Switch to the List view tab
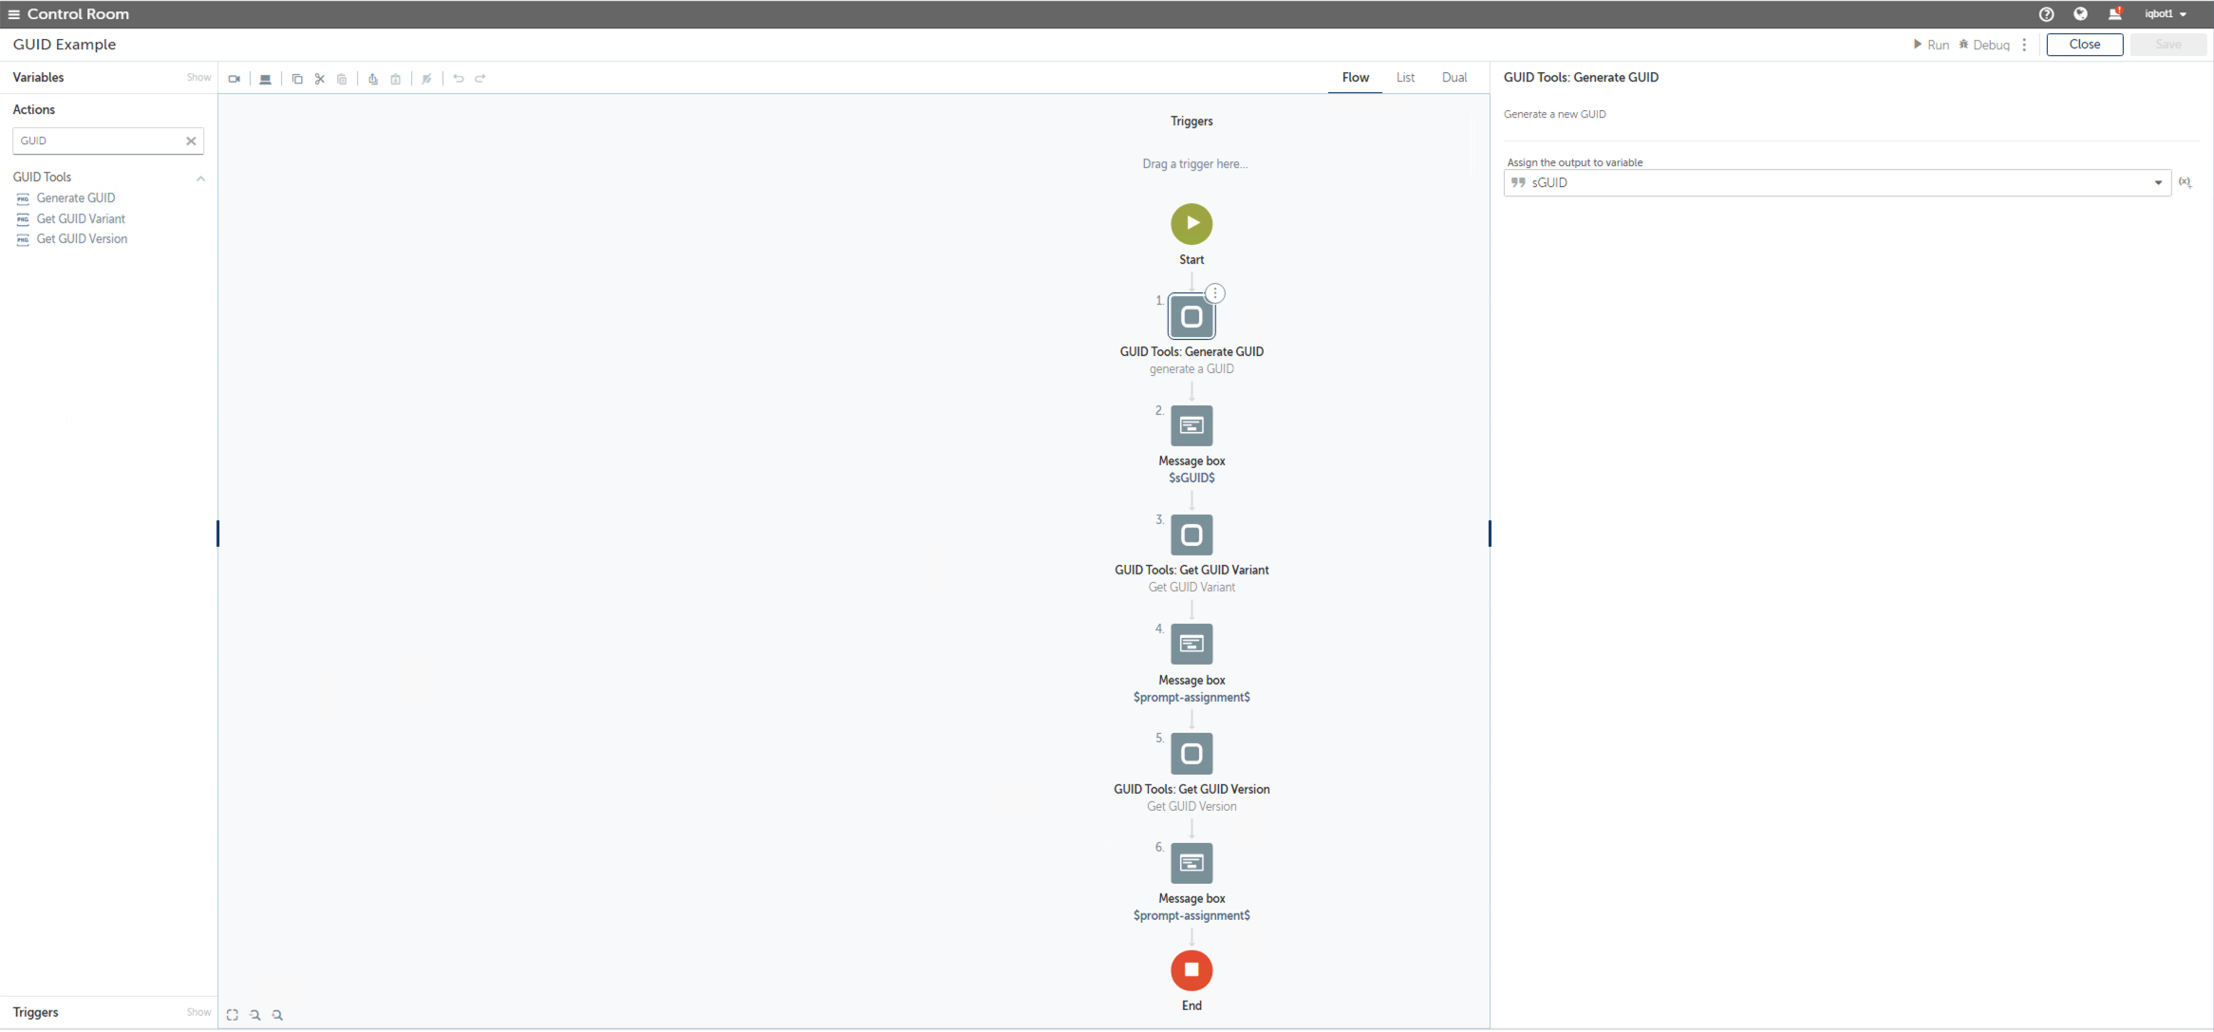Screen dimensions: 2214x1032 (1405, 78)
